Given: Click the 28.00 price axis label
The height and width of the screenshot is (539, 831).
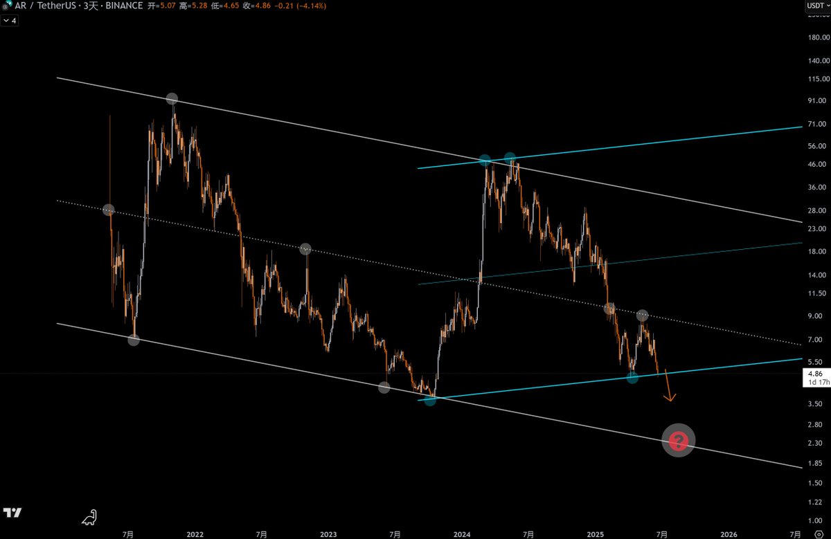Looking at the screenshot, I should (817, 210).
